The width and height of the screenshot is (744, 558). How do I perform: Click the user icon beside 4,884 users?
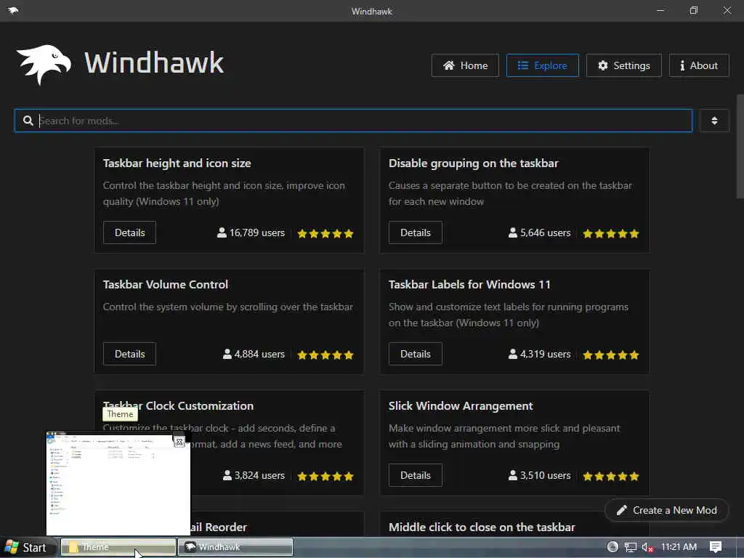click(227, 354)
